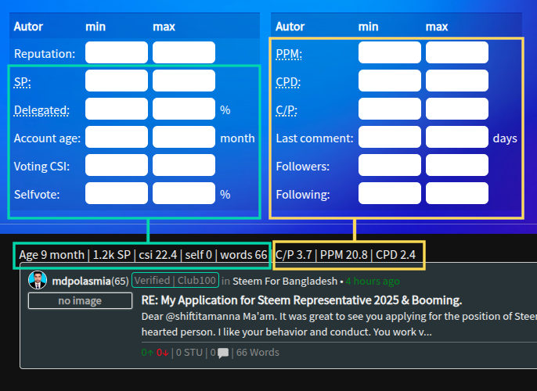Viewport: 537px width, 391px height.
Task: Click the Selfvote min field
Action: pos(117,193)
